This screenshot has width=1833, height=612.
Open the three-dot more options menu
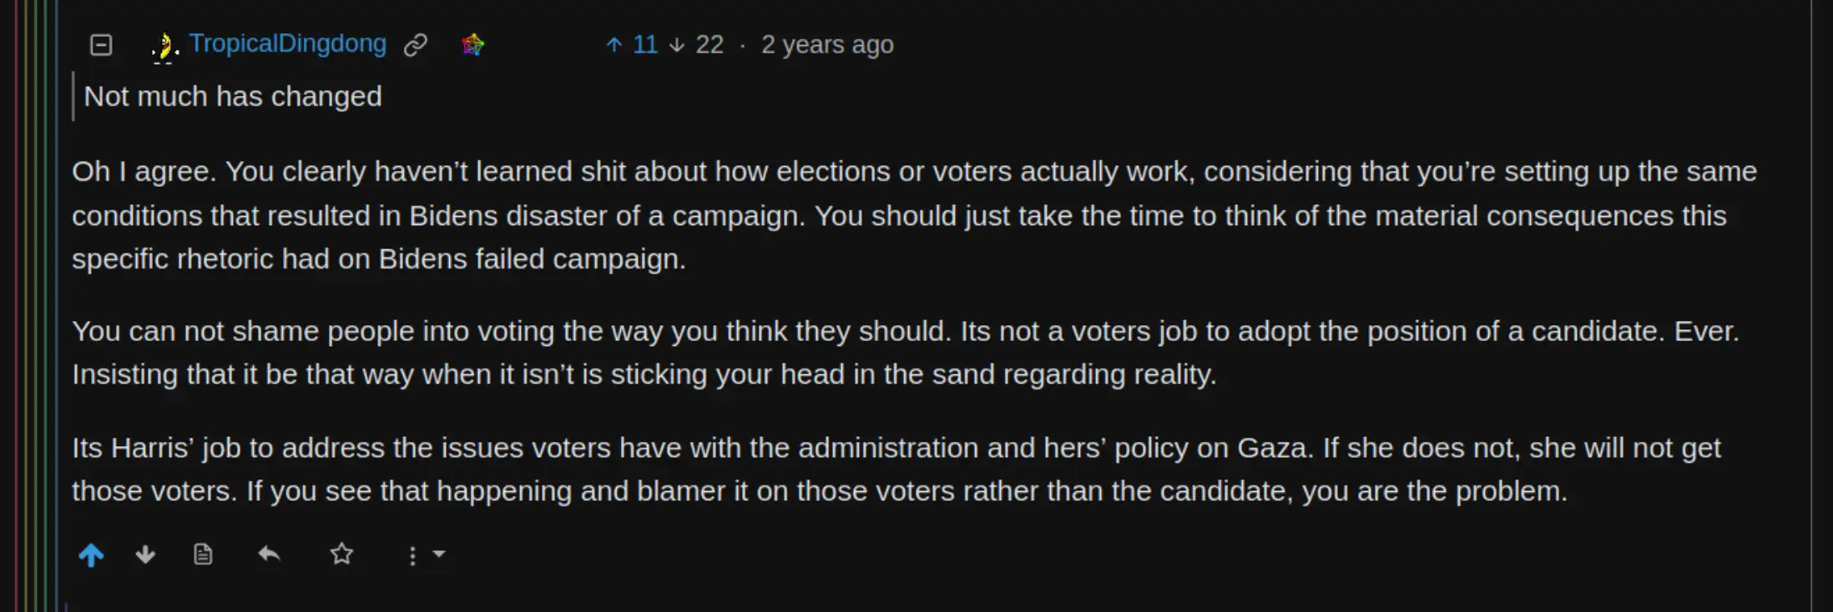point(412,555)
